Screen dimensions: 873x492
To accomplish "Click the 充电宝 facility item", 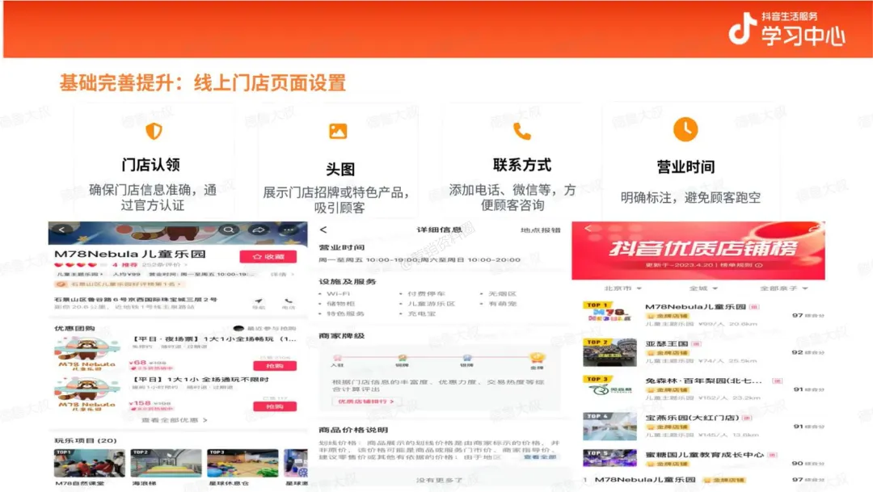I will pyautogui.click(x=421, y=313).
